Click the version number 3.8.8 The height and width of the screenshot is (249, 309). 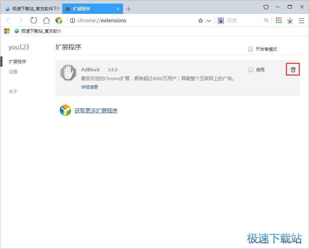pyautogui.click(x=112, y=70)
